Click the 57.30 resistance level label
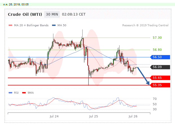The image size is (175, 127). pyautogui.click(x=157, y=38)
